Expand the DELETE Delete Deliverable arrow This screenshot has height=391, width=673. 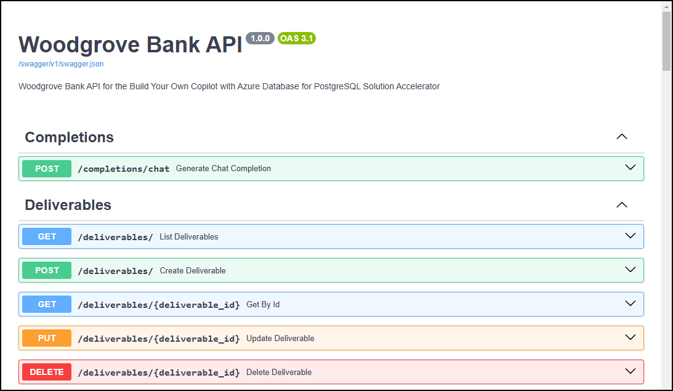point(630,371)
